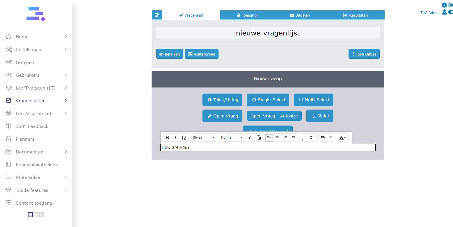Select the narrowest sidebar layout option

41,215
